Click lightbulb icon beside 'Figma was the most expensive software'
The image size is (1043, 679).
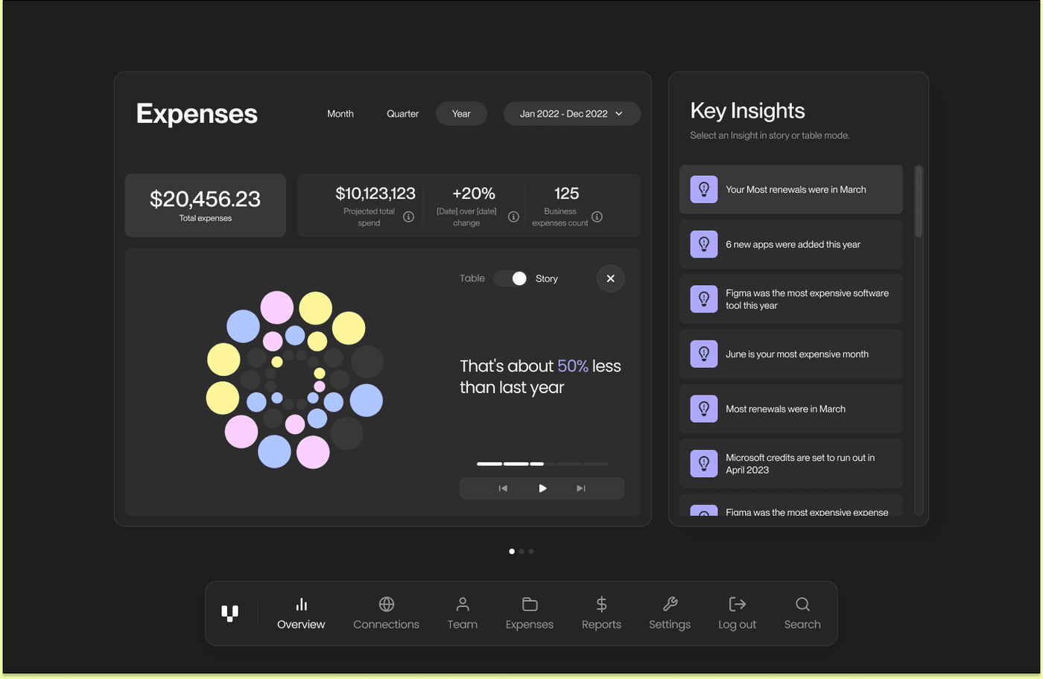point(704,299)
